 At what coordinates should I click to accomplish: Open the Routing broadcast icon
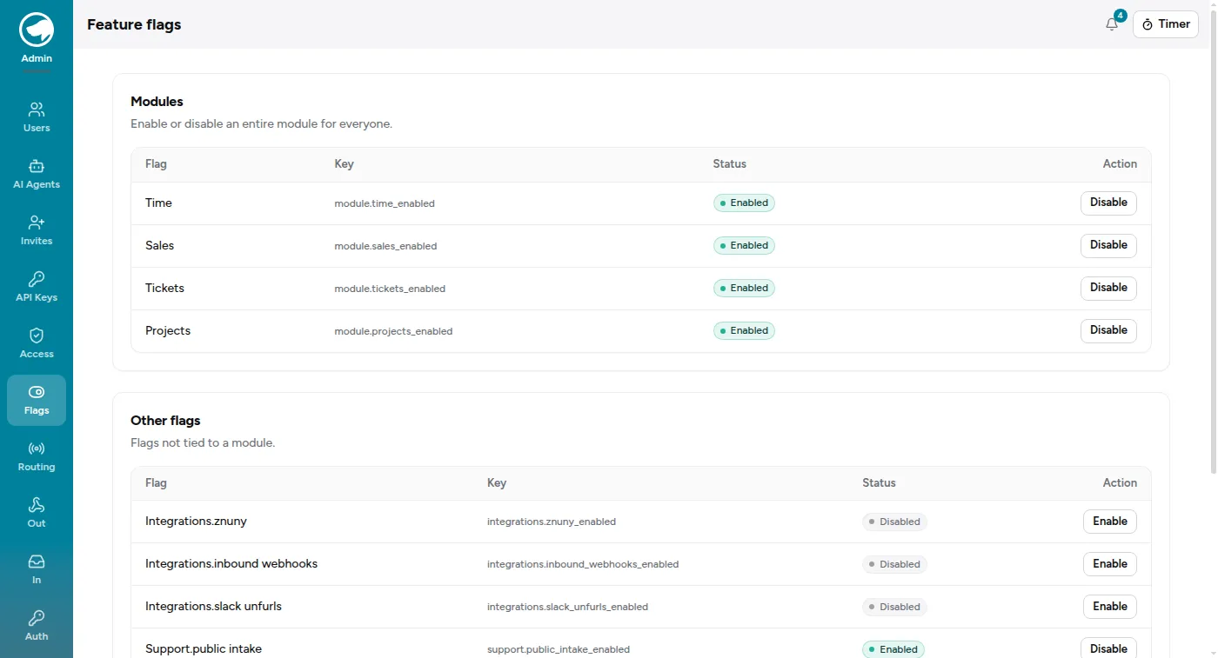[x=37, y=449]
